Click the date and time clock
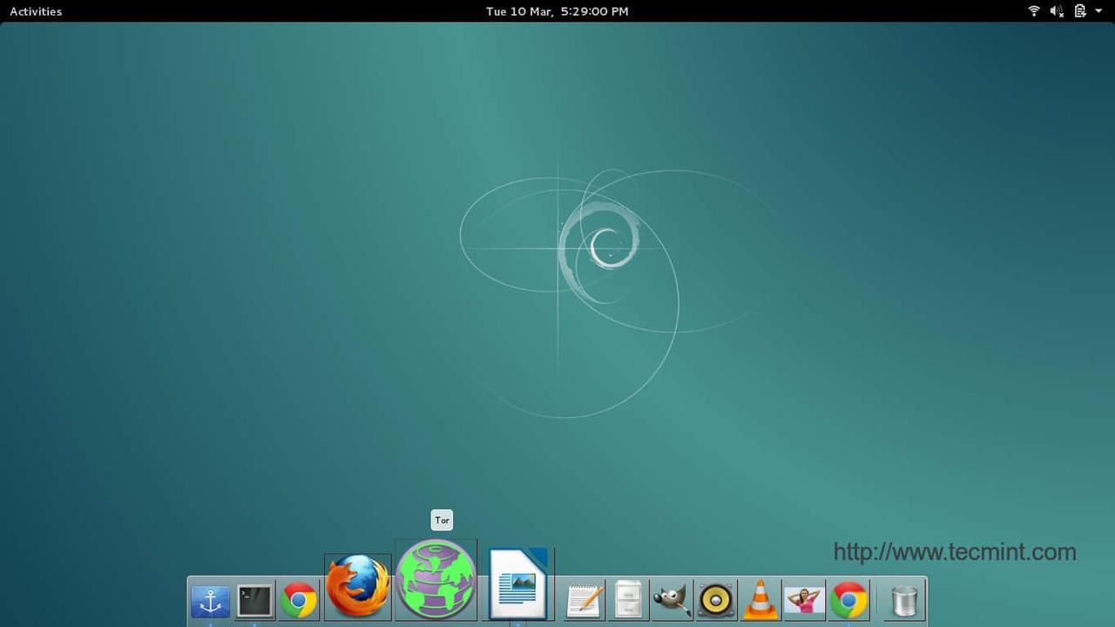The width and height of the screenshot is (1115, 627). (557, 11)
